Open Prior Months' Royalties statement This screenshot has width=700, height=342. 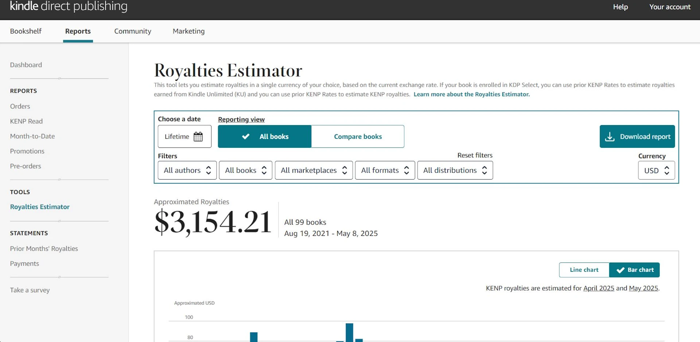point(44,249)
